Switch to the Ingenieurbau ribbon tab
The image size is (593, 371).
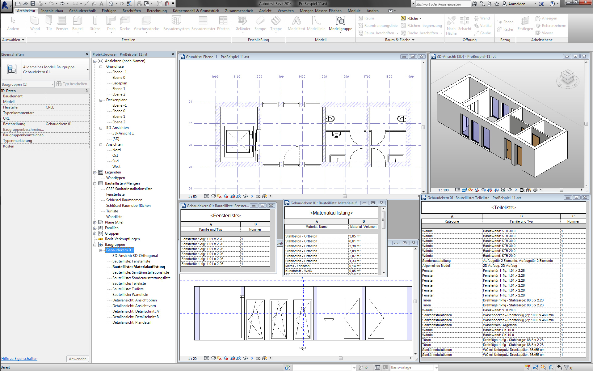click(52, 11)
